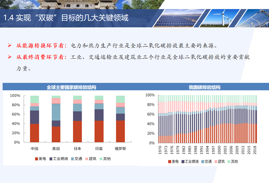Click the 日本 axis label under the bar chart
The width and height of the screenshot is (269, 183).
coord(77,149)
